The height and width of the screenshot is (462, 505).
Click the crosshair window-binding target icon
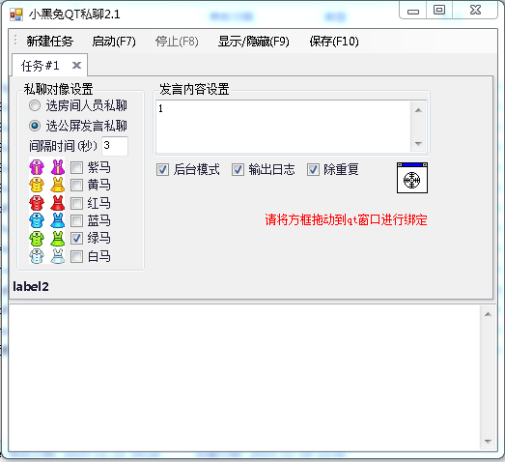coord(412,178)
